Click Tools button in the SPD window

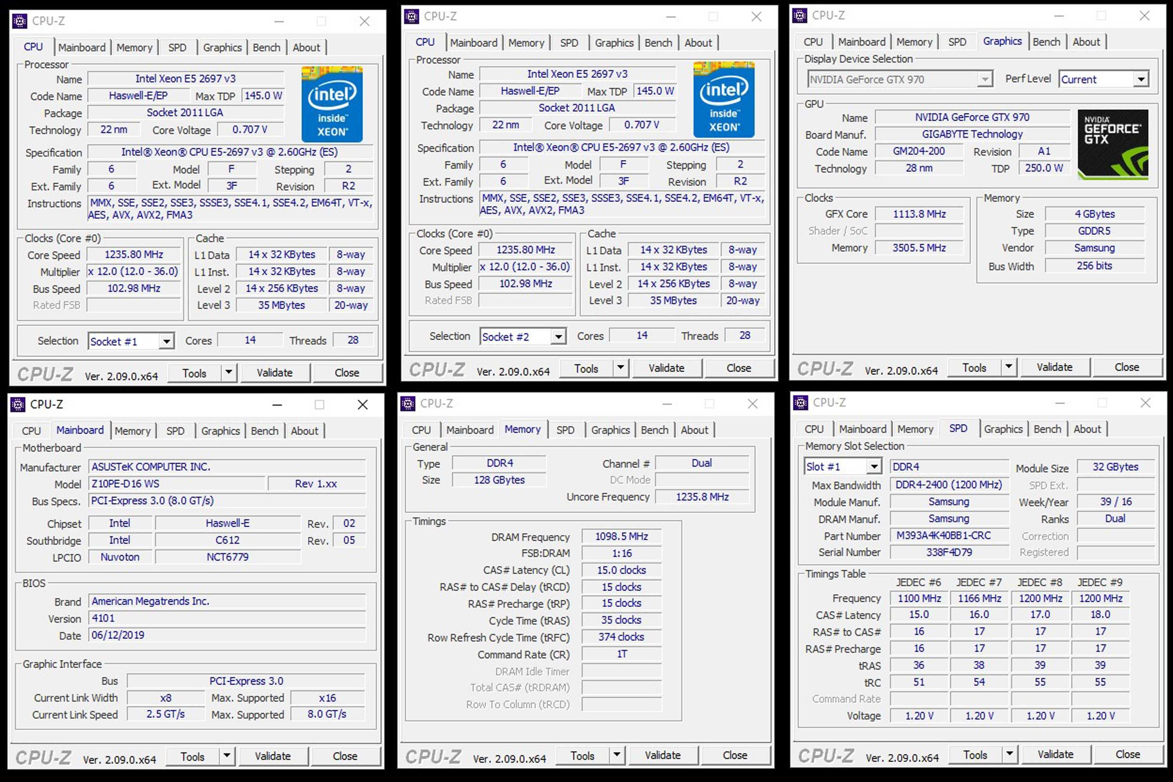(975, 754)
